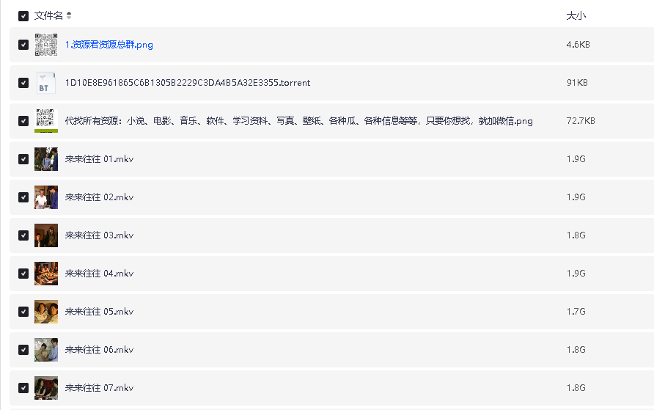
Task: Deselect checkbox for 来来往往 06.mkv
Action: pos(23,350)
